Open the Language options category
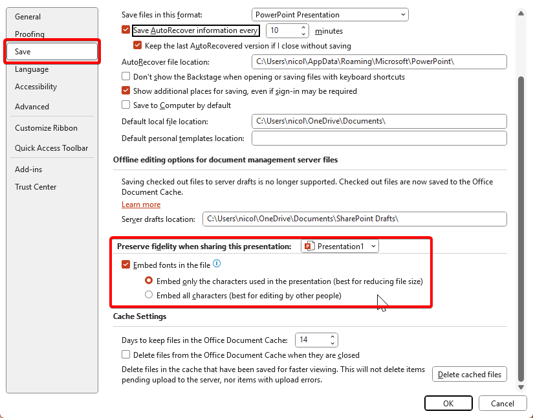This screenshot has width=533, height=418. [x=52, y=69]
